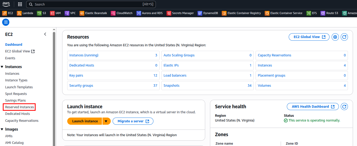Click the AWS logo home icon
The image size is (357, 146).
[6, 4]
